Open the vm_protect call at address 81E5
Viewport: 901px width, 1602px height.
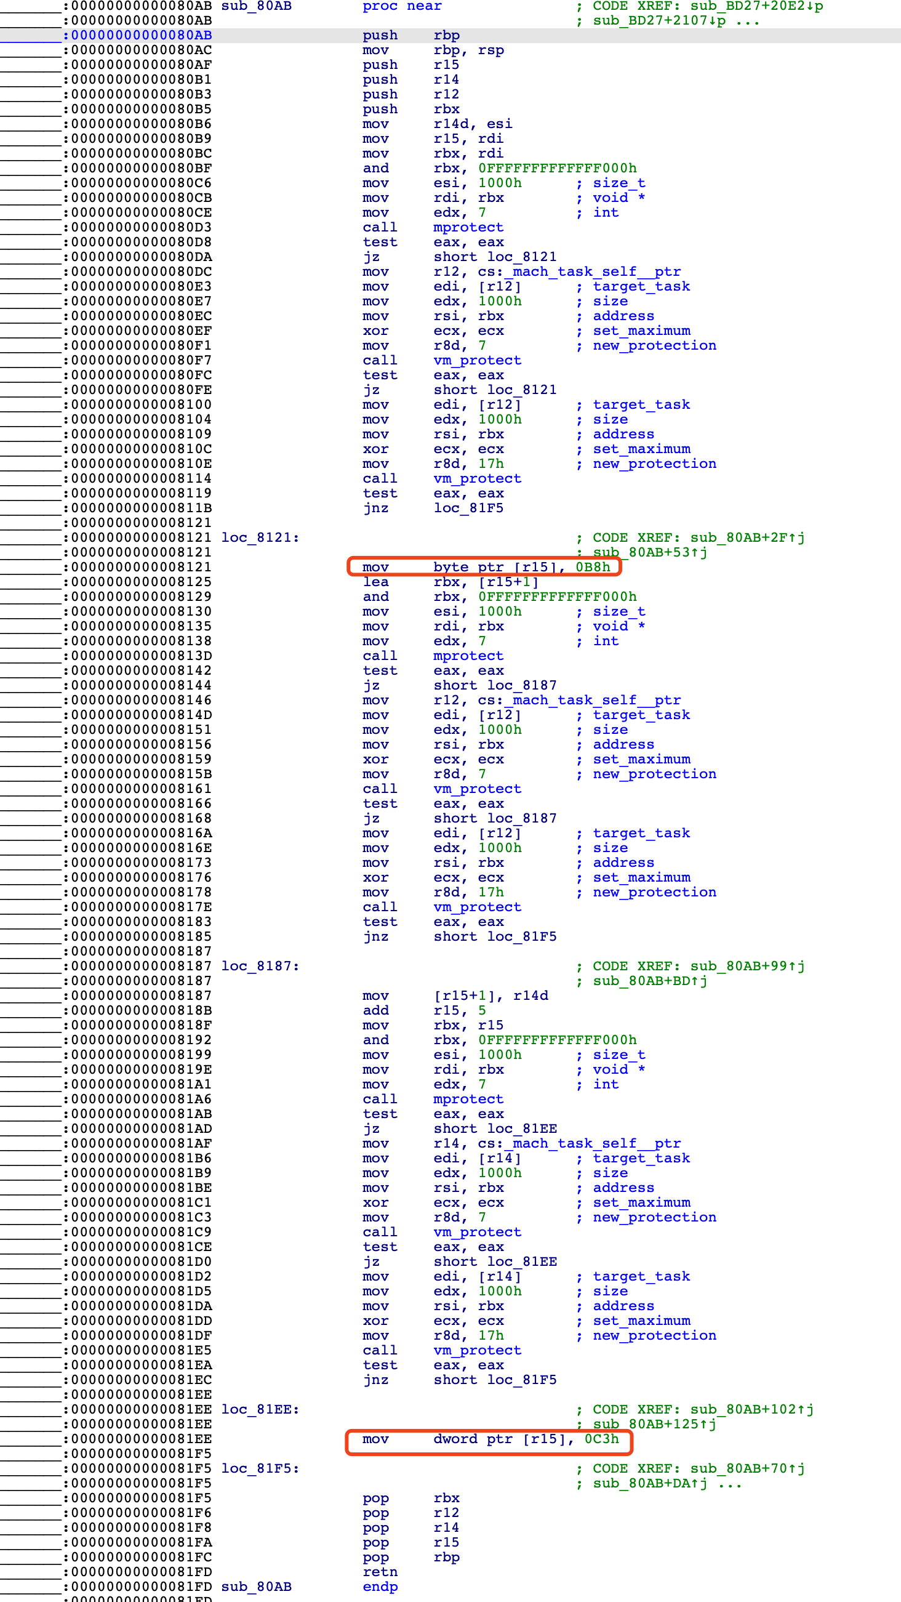tap(478, 1351)
